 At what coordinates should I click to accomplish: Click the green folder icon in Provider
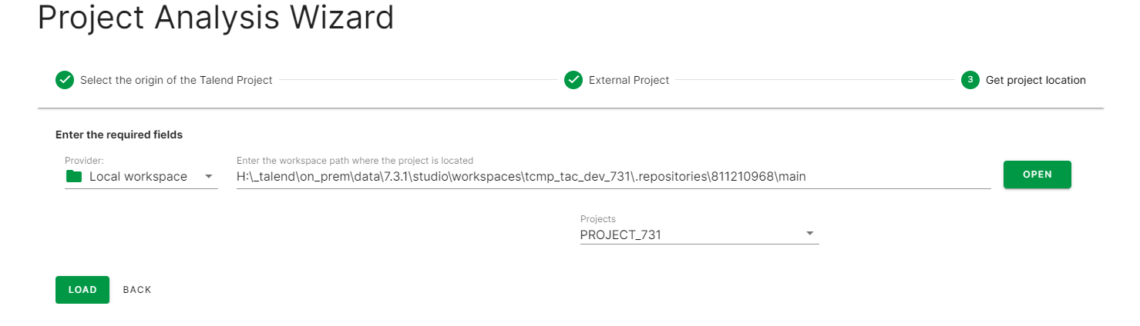click(x=74, y=177)
